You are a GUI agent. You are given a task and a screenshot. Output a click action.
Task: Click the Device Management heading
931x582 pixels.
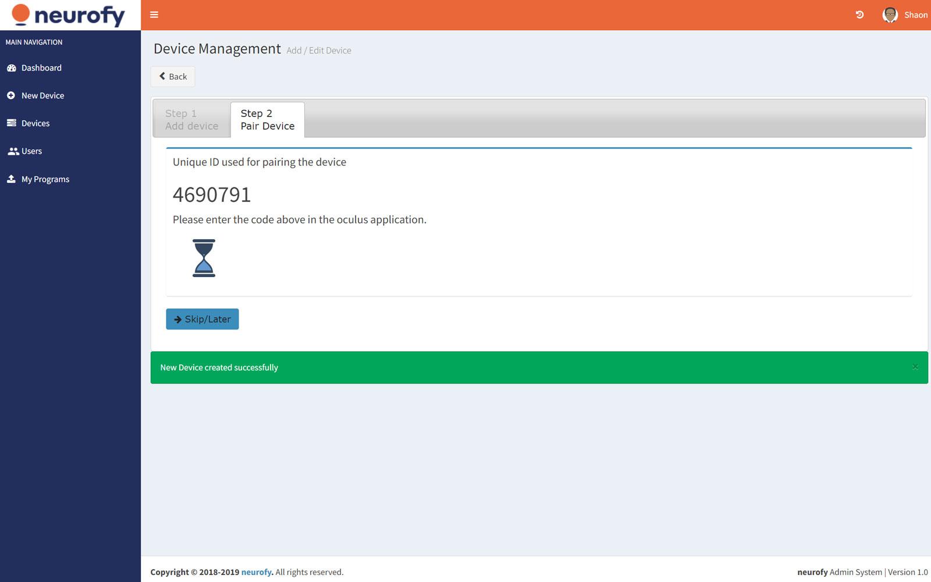pos(217,49)
